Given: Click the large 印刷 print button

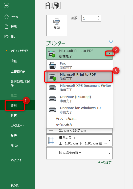Looking at the screenshot, I should point(57,26).
